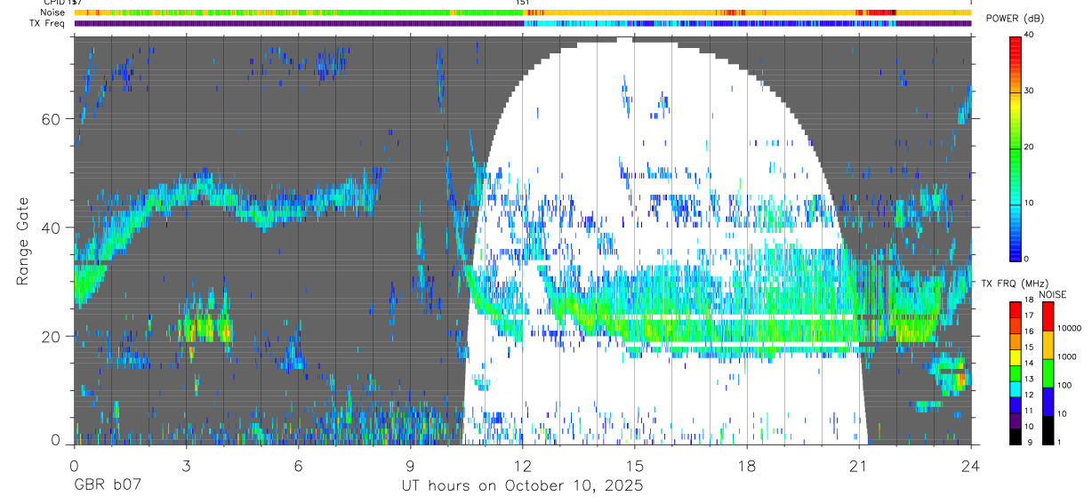Image resolution: width=1092 pixels, height=504 pixels.
Task: Click the 40 tick label on the Range Gate axis
Action: click(x=52, y=228)
